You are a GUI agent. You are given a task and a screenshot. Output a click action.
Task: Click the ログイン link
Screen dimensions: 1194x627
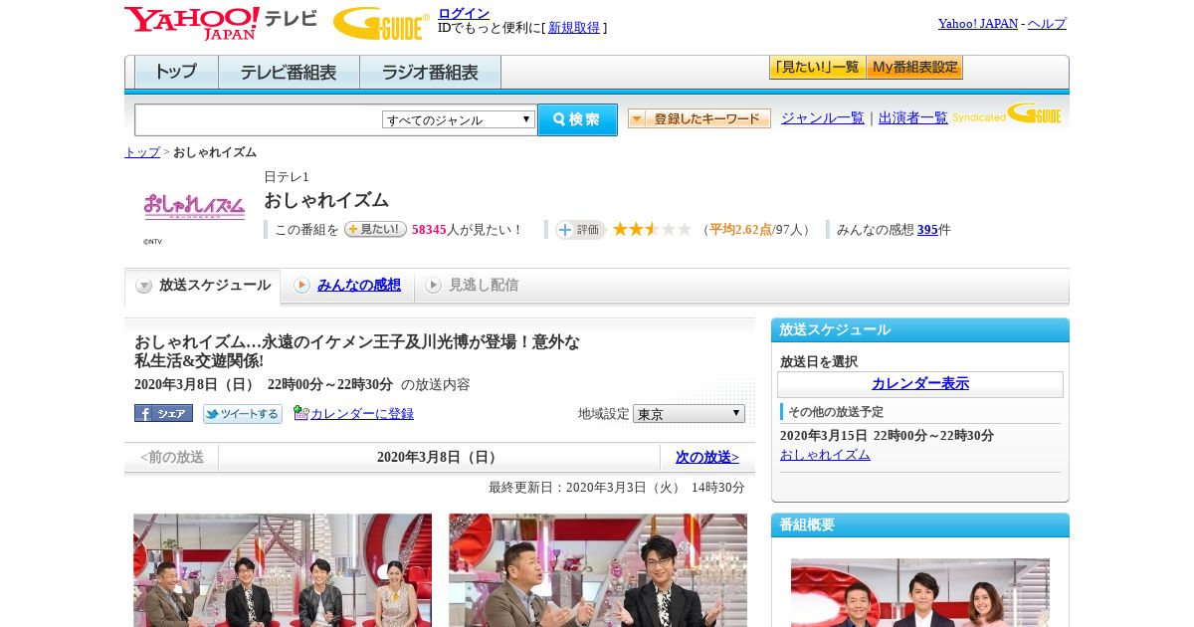(464, 13)
